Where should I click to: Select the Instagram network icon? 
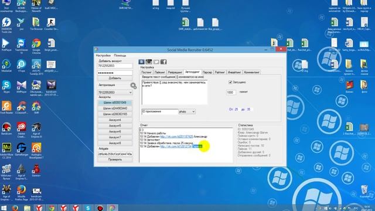[149, 62]
